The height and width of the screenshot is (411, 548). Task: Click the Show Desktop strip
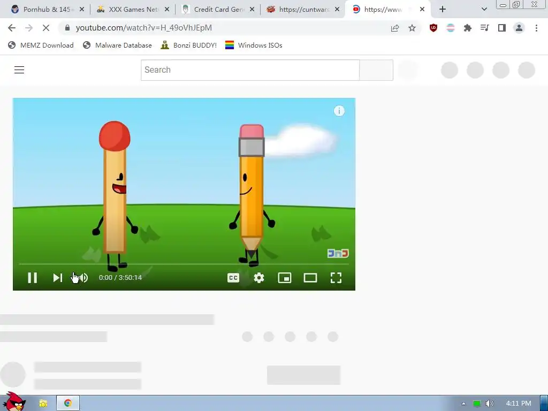point(544,404)
